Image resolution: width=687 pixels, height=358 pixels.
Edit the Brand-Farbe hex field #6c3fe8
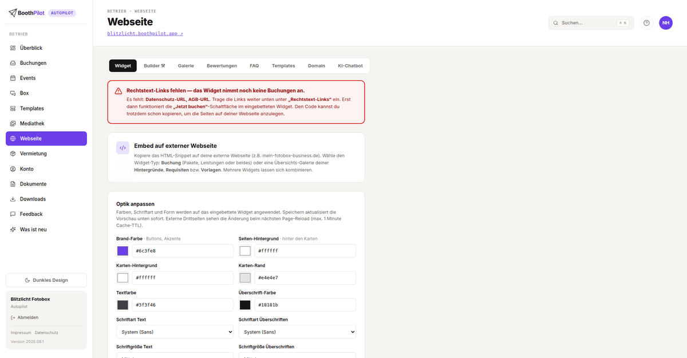tap(183, 251)
